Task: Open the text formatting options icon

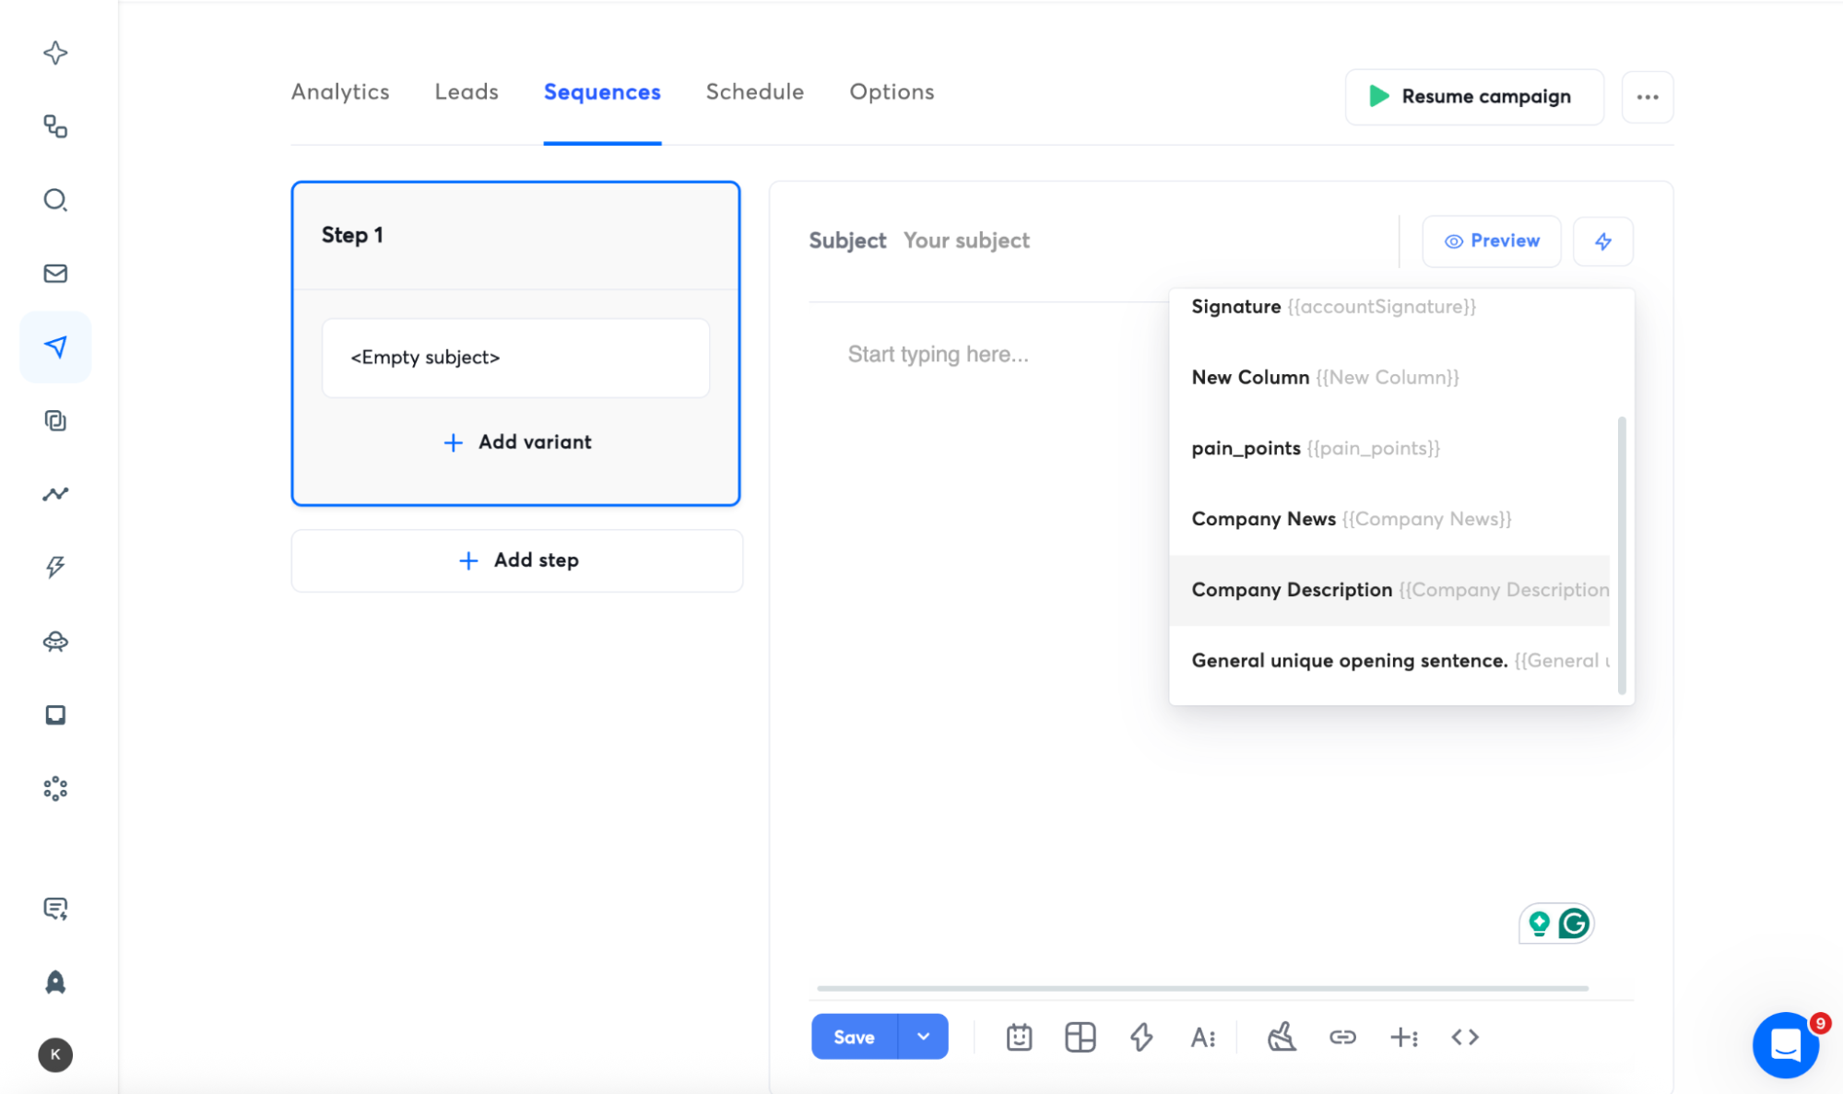Action: (1203, 1036)
